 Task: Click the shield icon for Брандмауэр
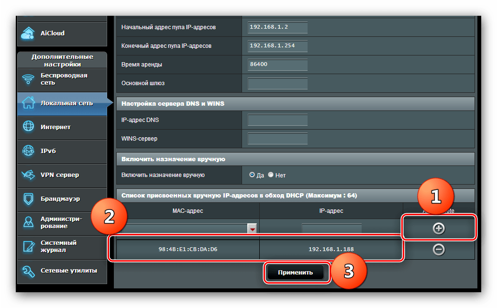[x=29, y=199]
